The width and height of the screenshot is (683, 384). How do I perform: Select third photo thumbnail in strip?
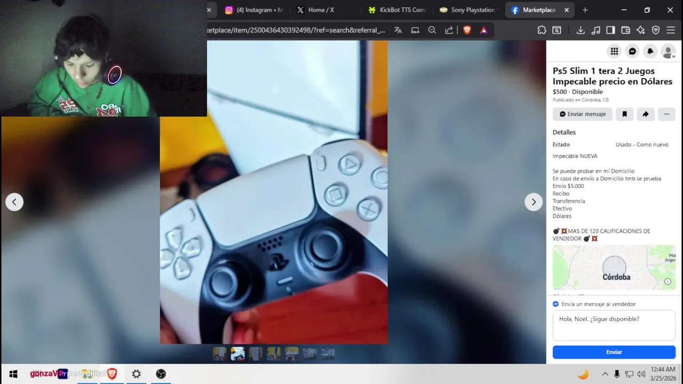[256, 354]
